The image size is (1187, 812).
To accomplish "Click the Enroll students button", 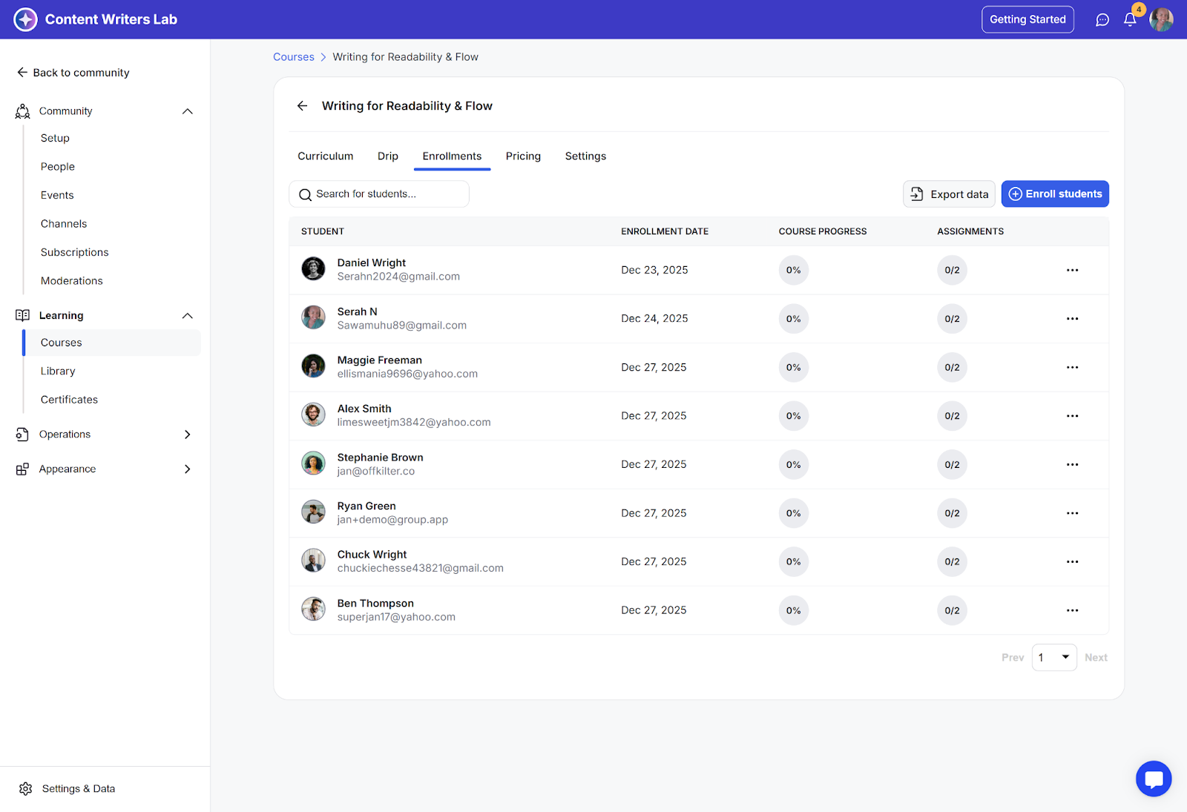I will [x=1054, y=194].
